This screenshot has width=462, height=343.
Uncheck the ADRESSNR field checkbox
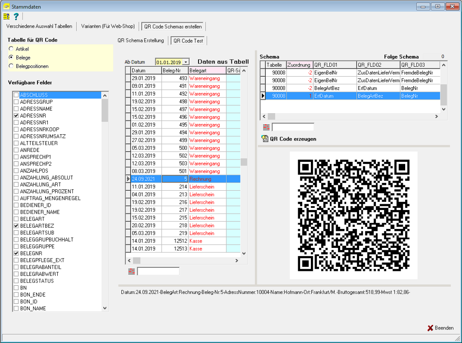(16, 116)
